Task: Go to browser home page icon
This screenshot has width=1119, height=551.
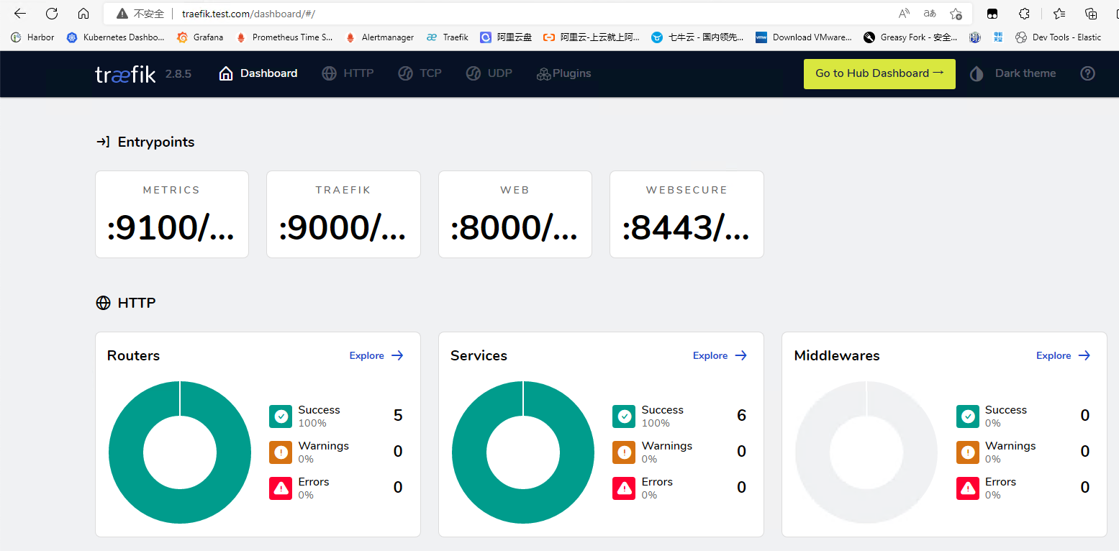Action: point(83,14)
